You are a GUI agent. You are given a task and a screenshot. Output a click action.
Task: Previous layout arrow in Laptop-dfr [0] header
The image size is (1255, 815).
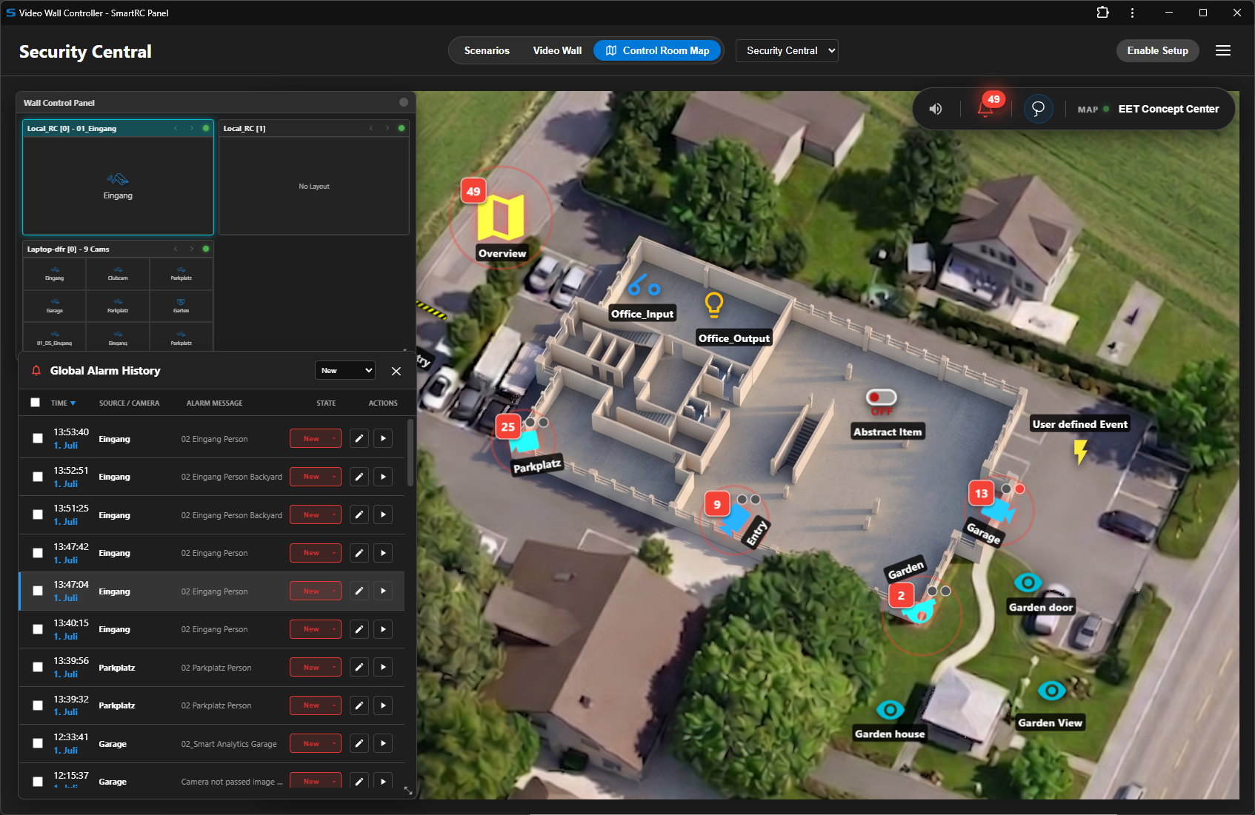176,249
